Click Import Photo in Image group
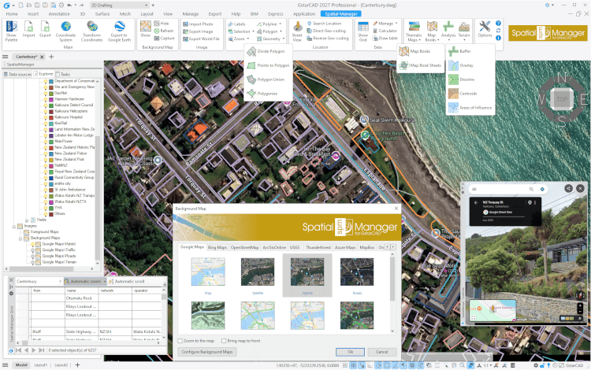Screen dimensions: 591x370 tap(198, 24)
